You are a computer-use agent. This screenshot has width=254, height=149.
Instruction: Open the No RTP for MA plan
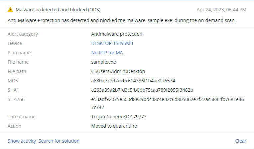coord(107,53)
